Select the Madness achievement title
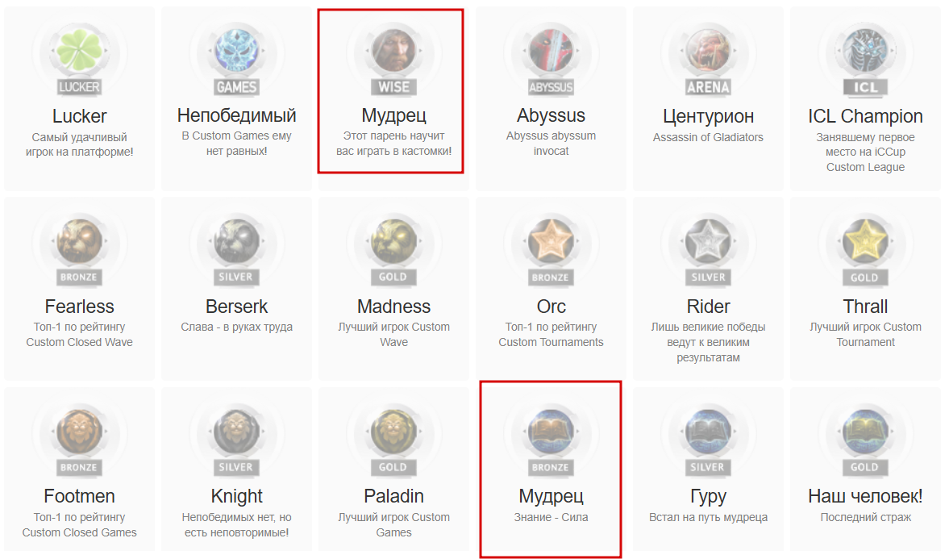This screenshot has width=949, height=559. point(394,307)
